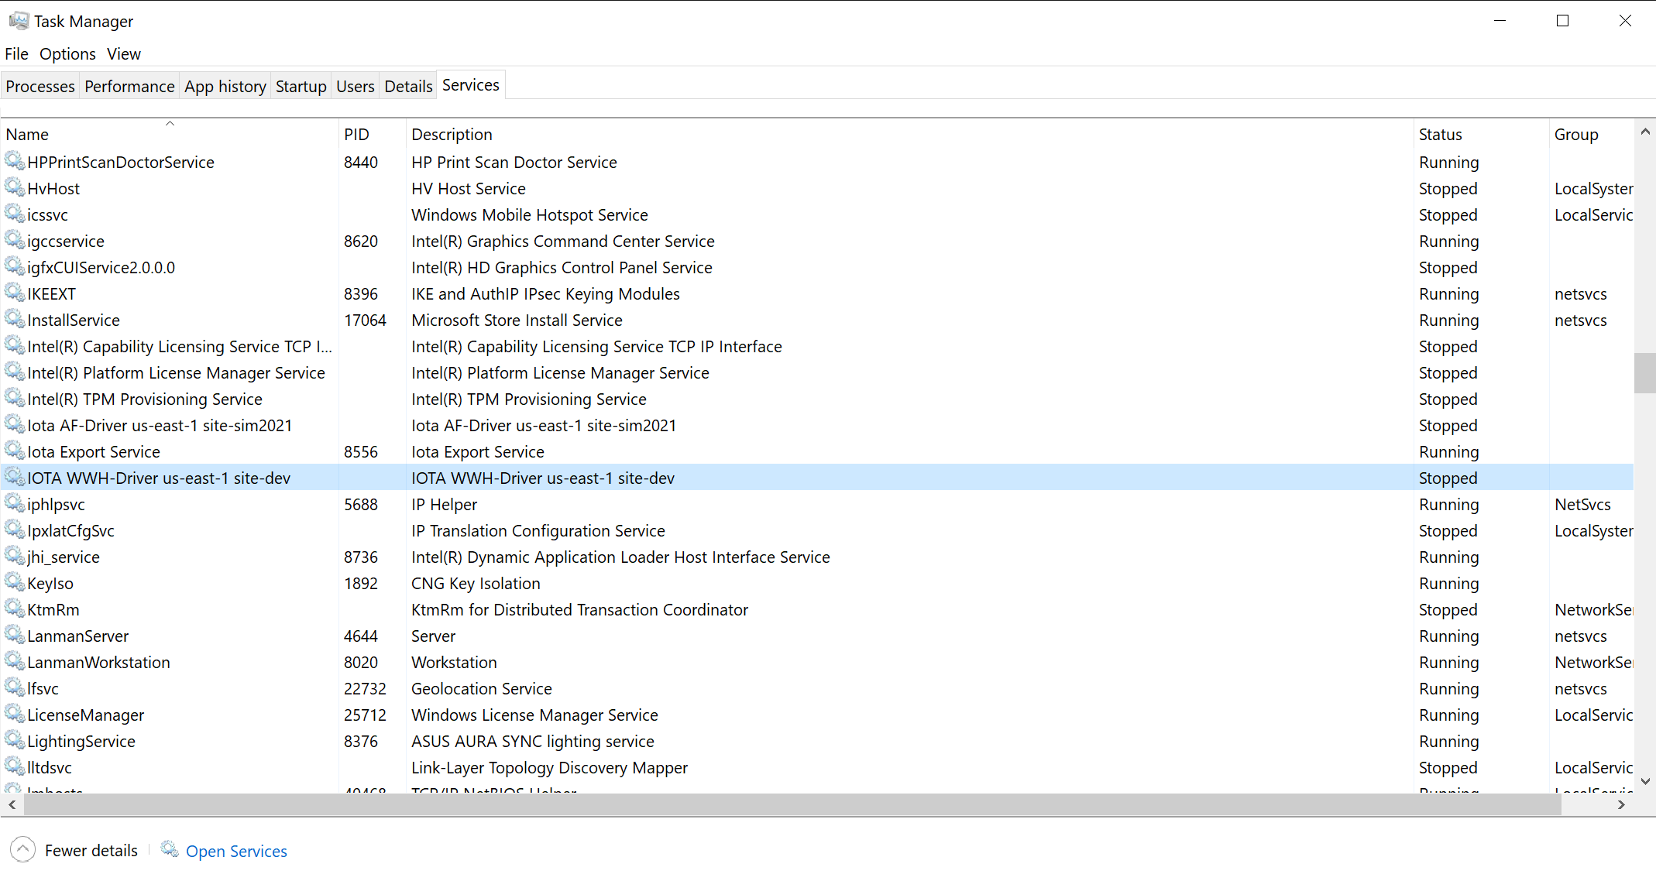Screen dimensions: 1656x881
Task: Select PID 25712 of LicenseManager
Action: point(365,715)
